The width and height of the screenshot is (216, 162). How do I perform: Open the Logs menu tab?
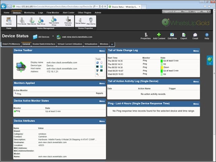coord(40,12)
